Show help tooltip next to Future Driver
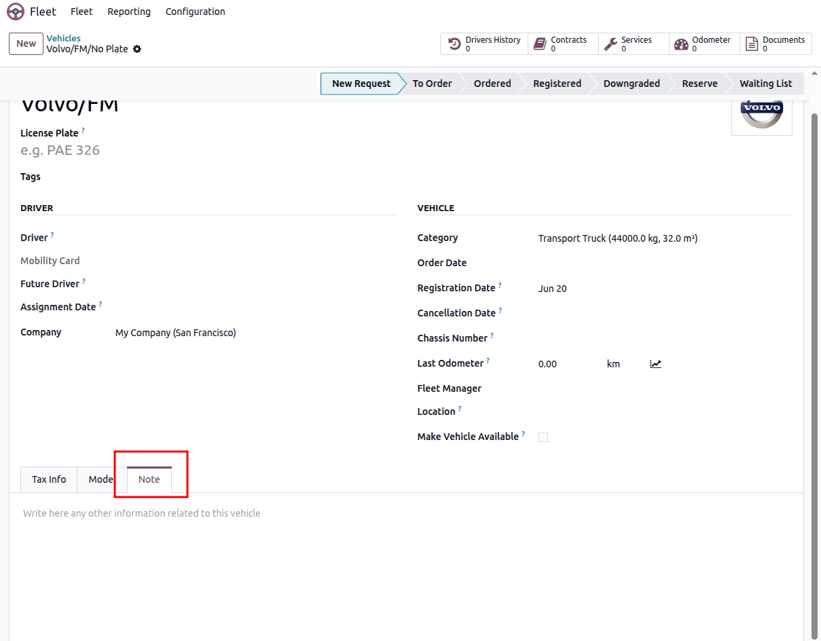821x641 pixels. point(84,280)
